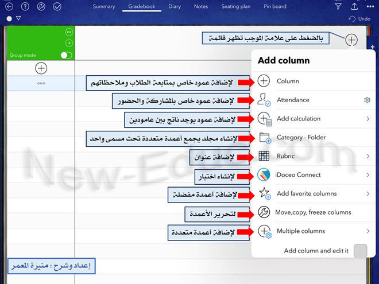Toggle the Add column and edit it checkbox
379x284 pixels.
(360, 251)
